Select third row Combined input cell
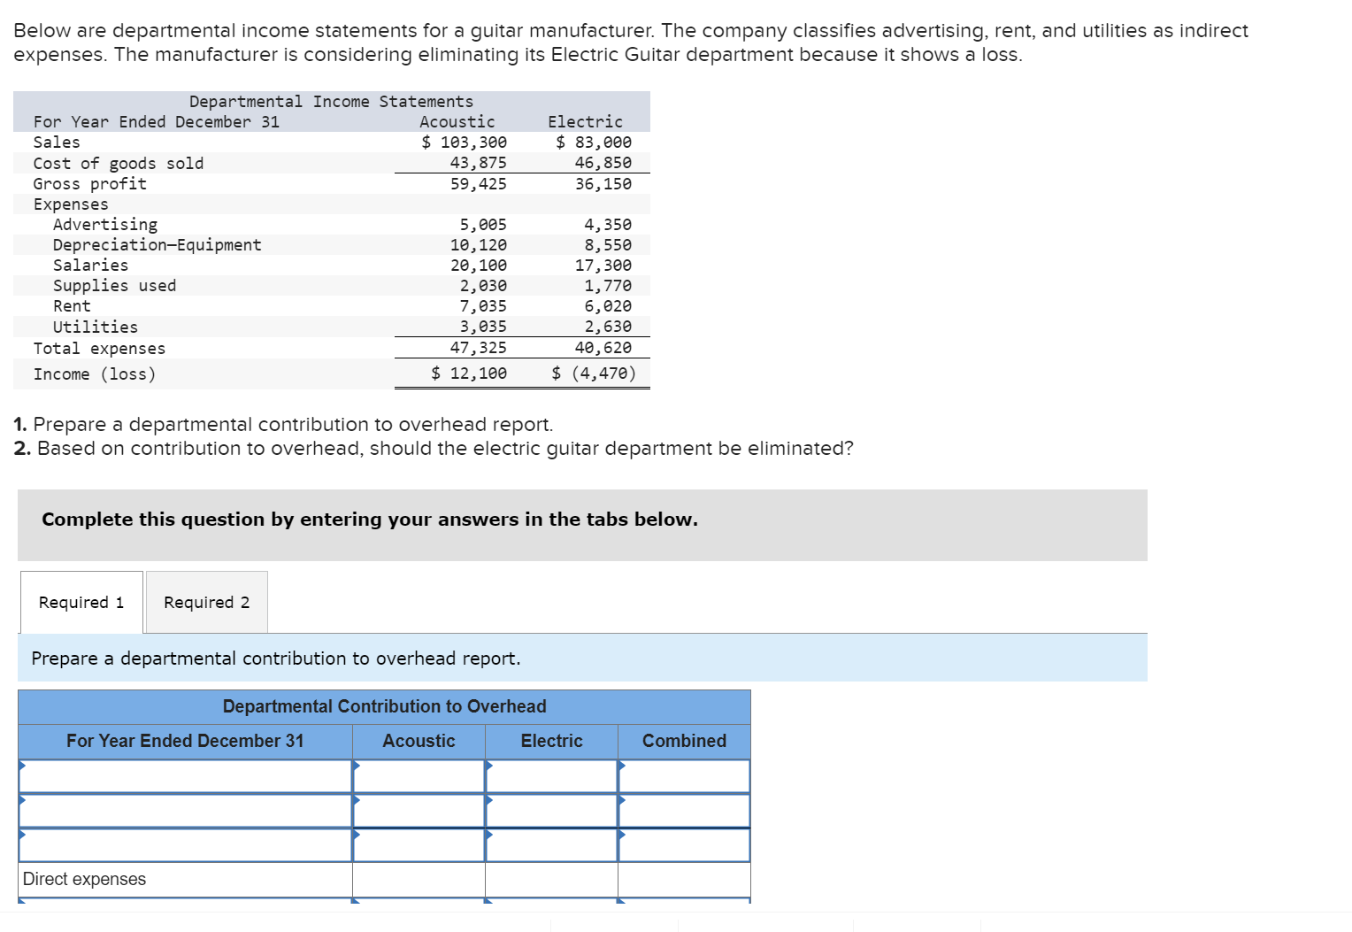 coord(684,845)
